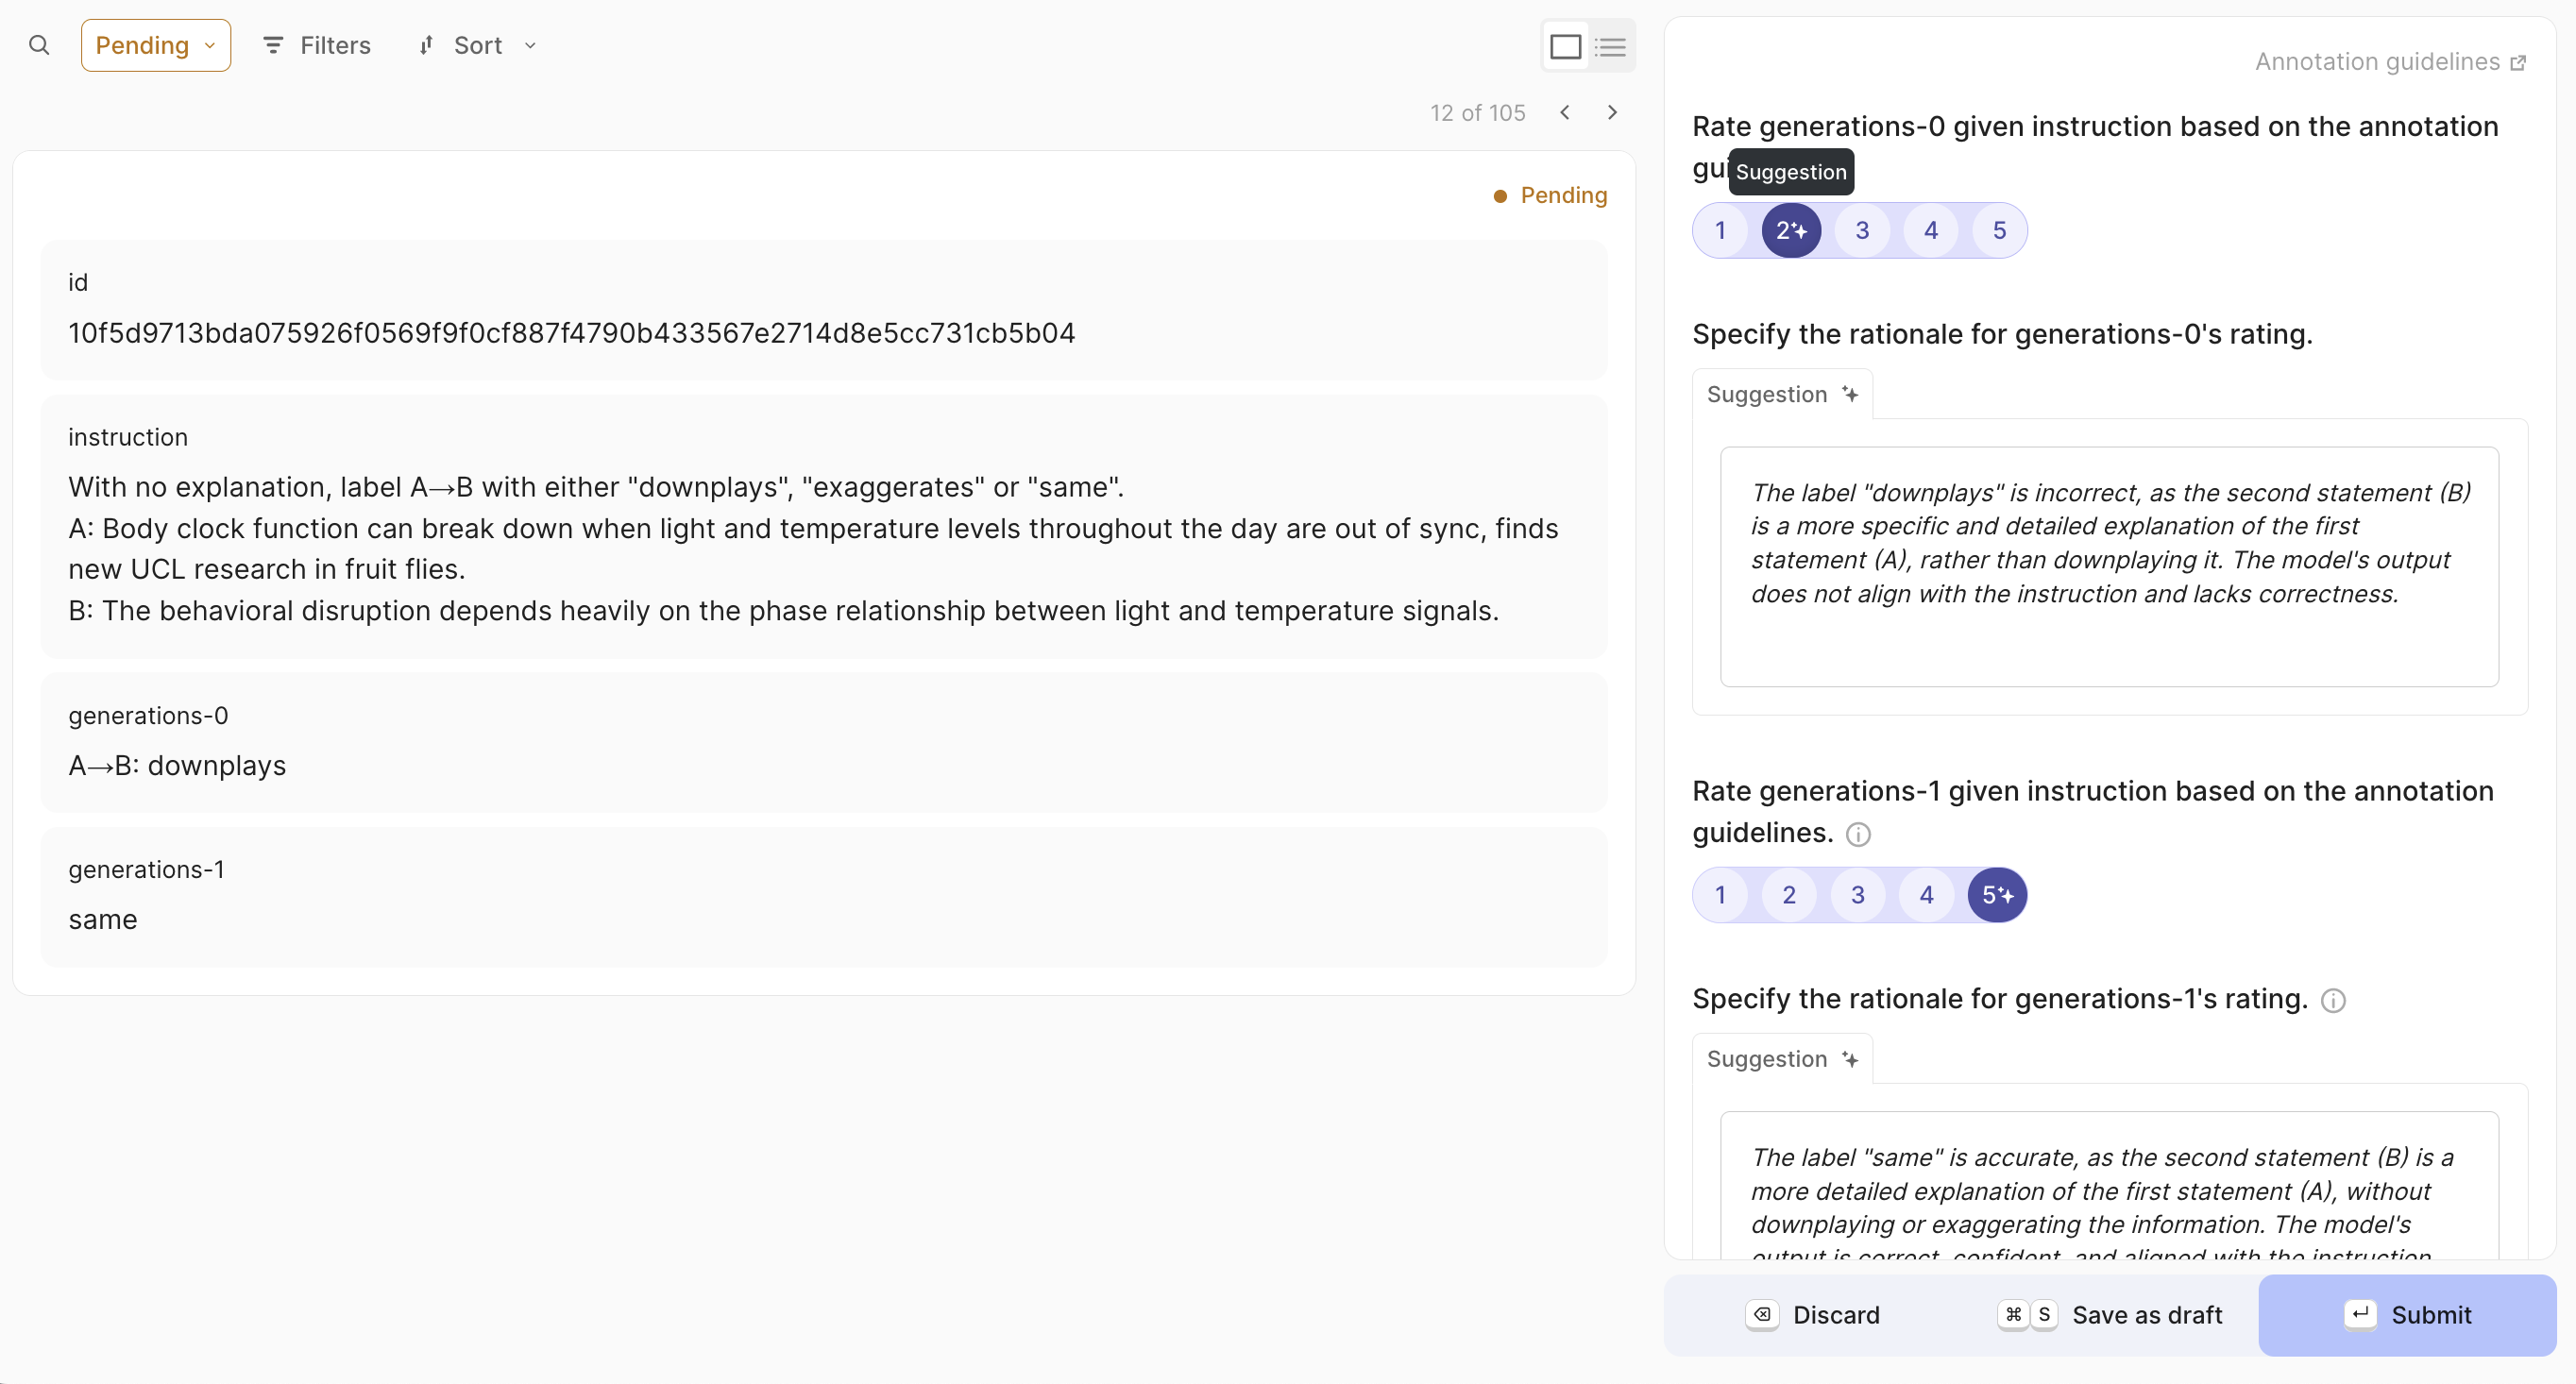Show info for generations-1 rationale question
Viewport: 2576px width, 1384px height.
pos(2333,1000)
